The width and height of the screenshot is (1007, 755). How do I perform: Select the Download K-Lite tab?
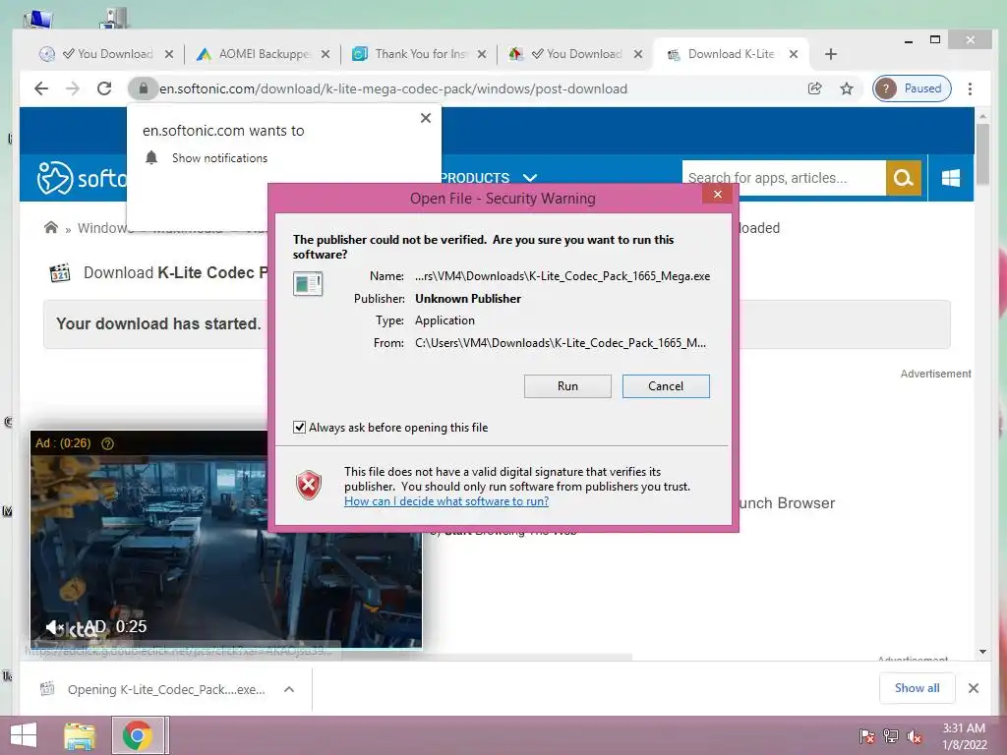[x=731, y=54]
